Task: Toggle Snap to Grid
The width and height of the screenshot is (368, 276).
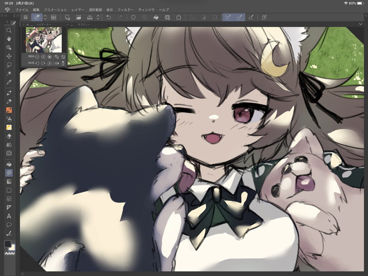Action: [x=251, y=17]
